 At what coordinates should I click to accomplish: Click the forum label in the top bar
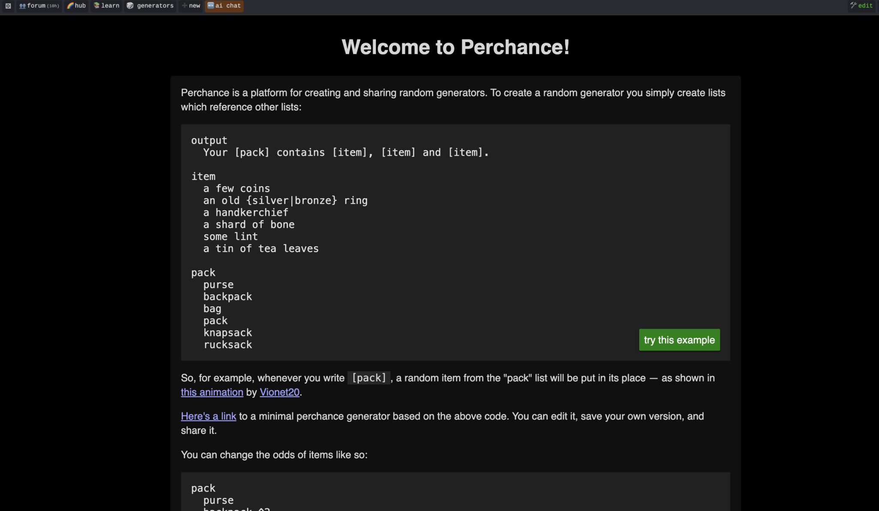point(36,6)
